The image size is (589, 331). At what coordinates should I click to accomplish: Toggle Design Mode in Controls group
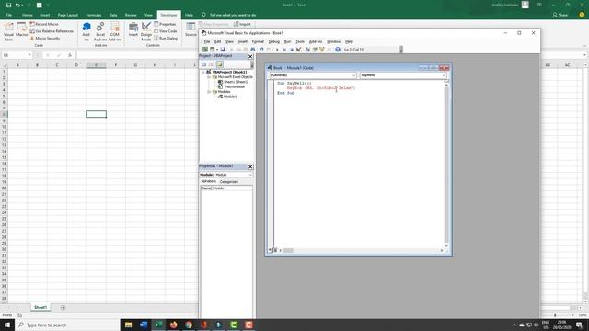[x=146, y=31]
